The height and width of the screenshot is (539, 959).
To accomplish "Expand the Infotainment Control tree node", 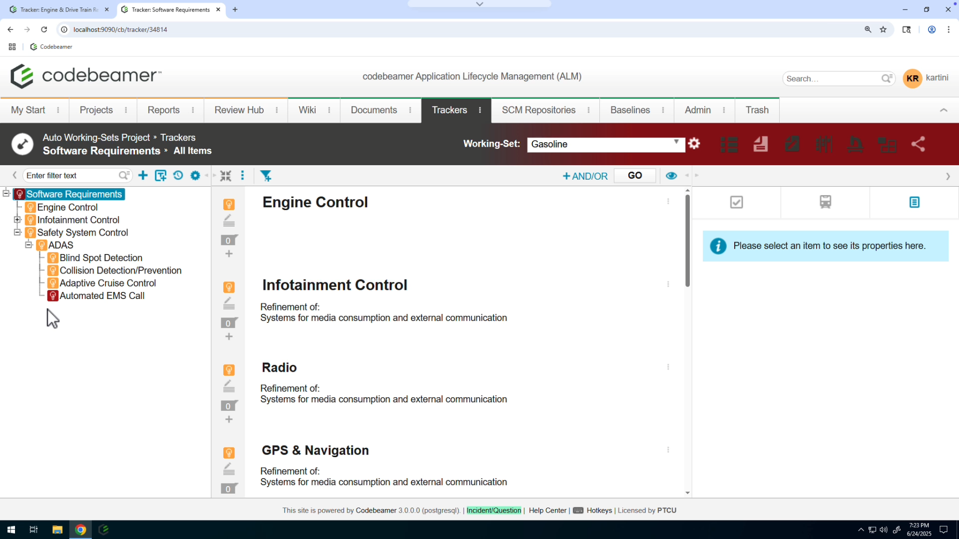I will [x=17, y=220].
